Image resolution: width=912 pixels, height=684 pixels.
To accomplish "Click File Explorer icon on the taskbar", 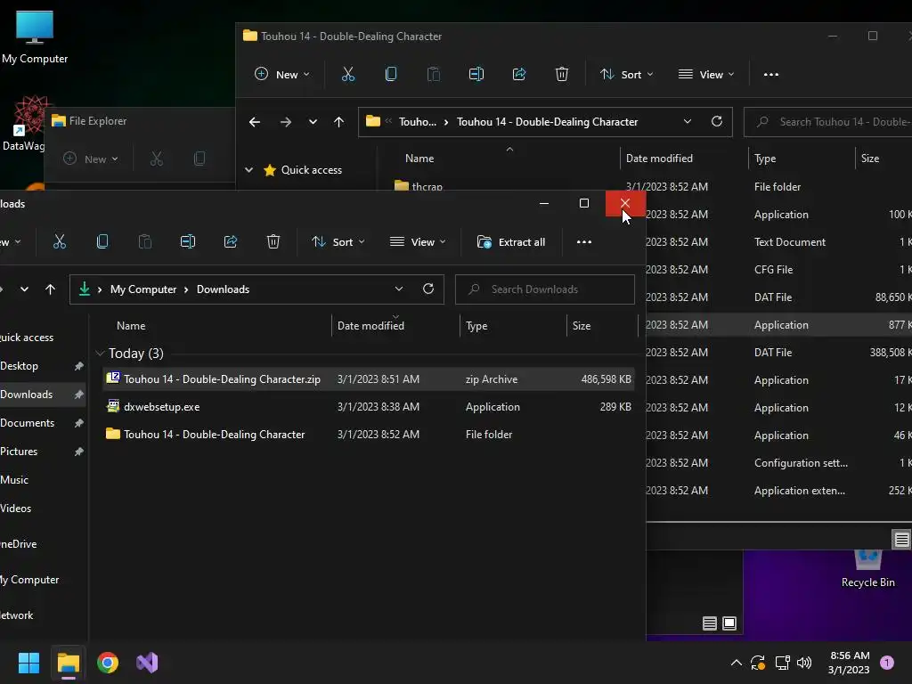I will (68, 663).
